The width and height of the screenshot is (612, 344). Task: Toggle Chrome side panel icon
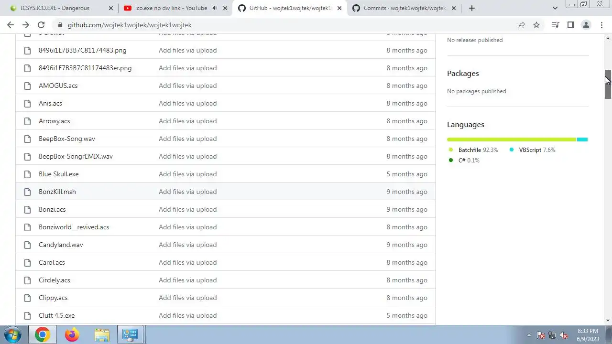[570, 25]
